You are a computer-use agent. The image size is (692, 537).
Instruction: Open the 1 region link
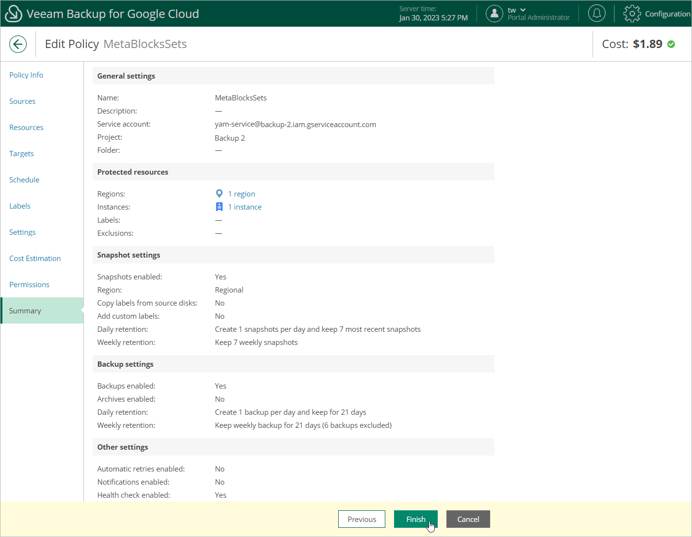coord(242,194)
